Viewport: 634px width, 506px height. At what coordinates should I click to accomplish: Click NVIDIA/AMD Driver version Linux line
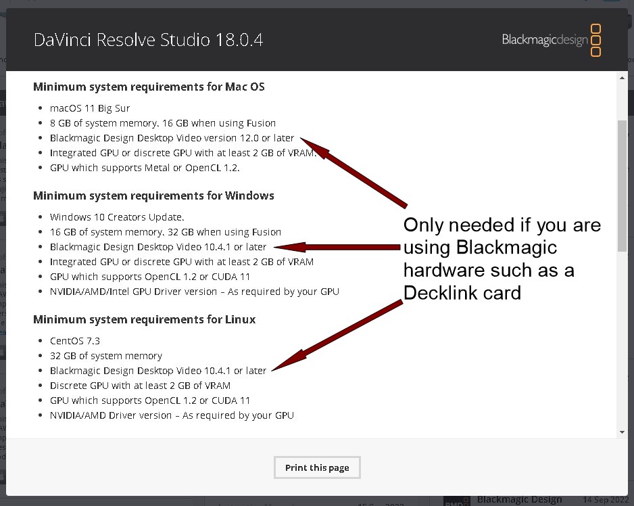172,415
